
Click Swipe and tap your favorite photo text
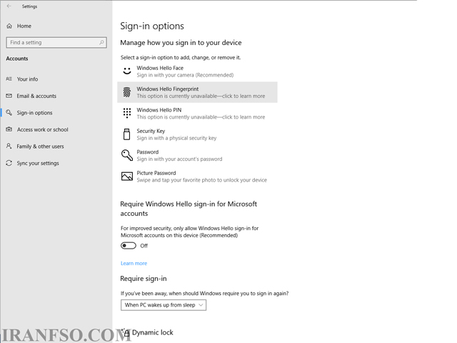click(x=201, y=180)
